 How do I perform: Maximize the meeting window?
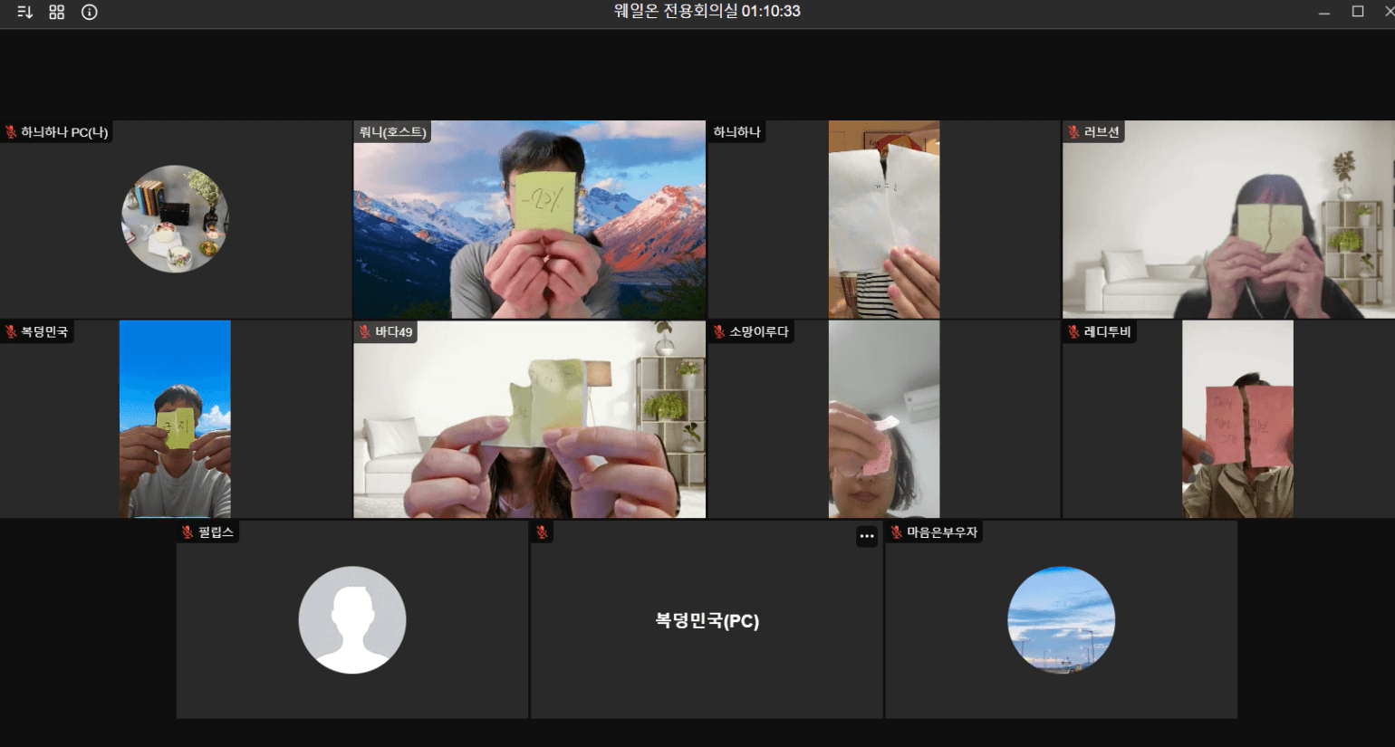1357,12
